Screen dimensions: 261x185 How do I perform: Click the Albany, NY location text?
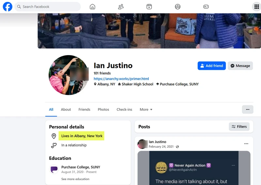pyautogui.click(x=106, y=84)
